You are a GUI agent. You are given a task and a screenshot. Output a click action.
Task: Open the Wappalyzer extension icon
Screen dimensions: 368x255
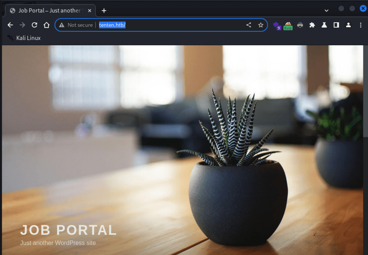tap(277, 25)
